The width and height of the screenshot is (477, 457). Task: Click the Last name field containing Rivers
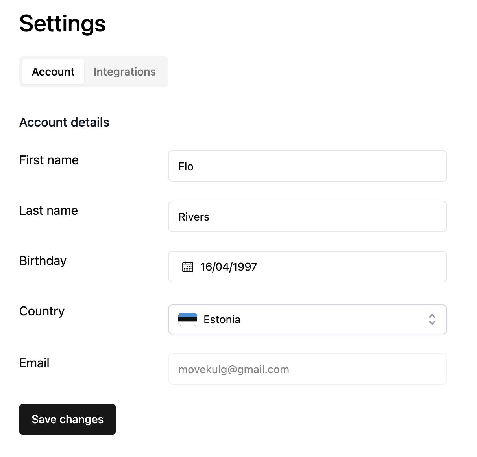tap(307, 216)
